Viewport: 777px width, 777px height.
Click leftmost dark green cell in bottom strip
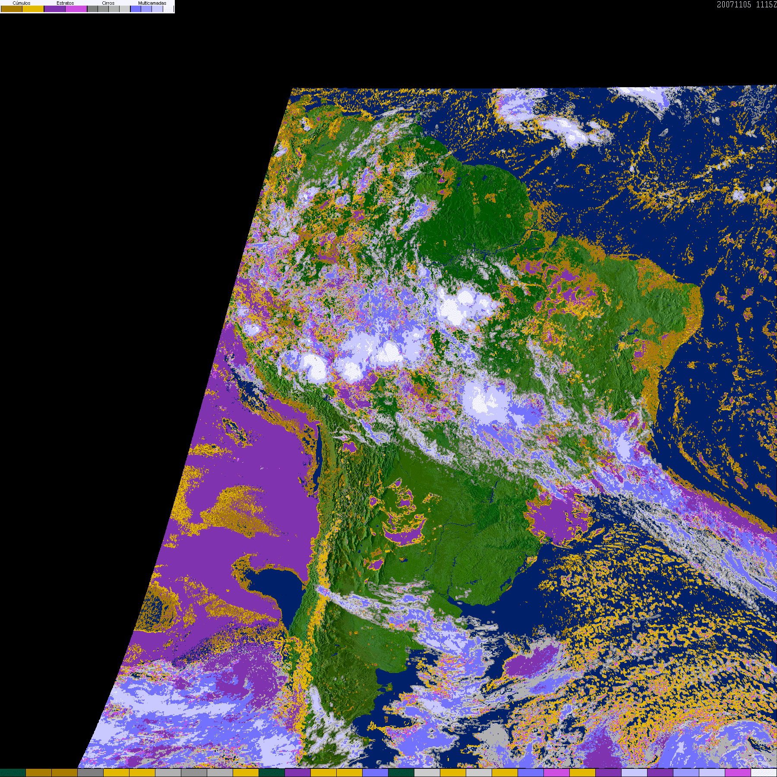[x=13, y=773]
